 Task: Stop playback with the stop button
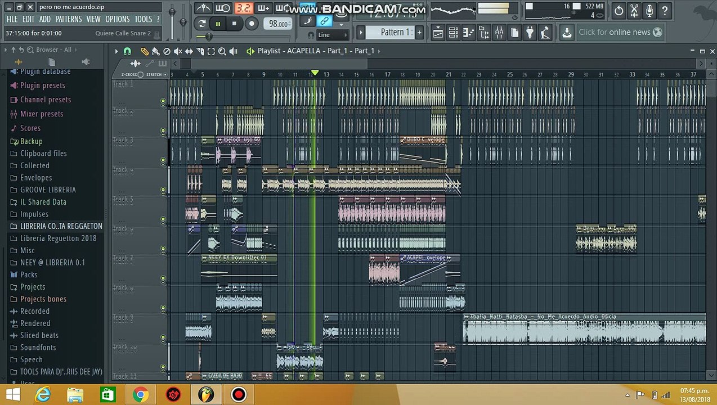(234, 24)
